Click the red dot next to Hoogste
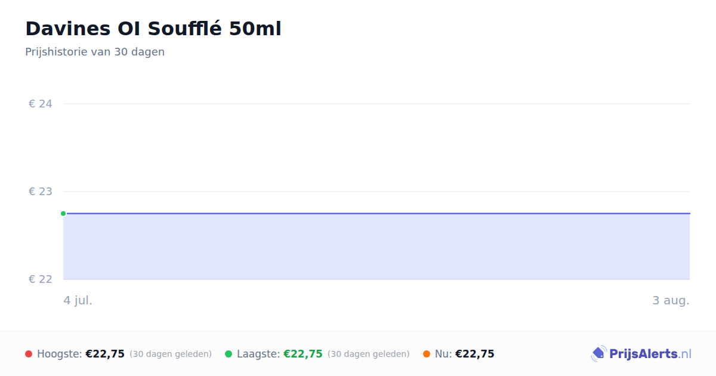The image size is (716, 376). (29, 354)
